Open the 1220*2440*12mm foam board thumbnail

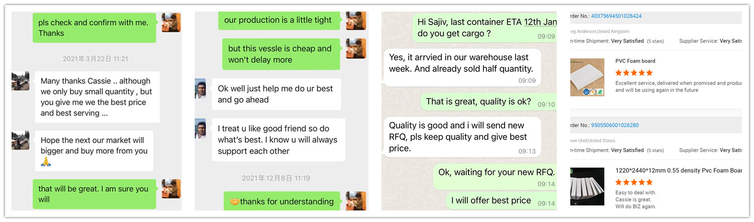click(x=587, y=186)
